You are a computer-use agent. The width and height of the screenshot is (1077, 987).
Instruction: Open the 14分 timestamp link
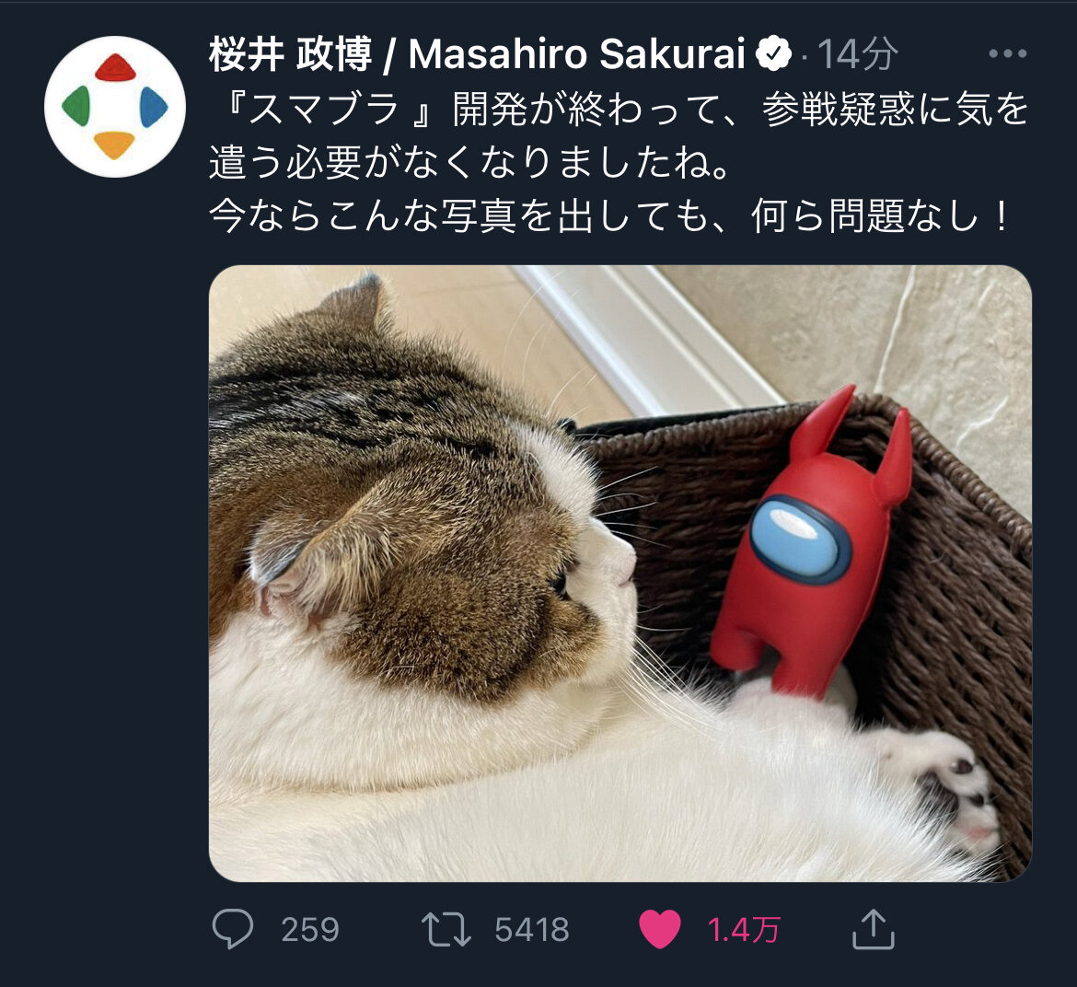click(x=858, y=53)
